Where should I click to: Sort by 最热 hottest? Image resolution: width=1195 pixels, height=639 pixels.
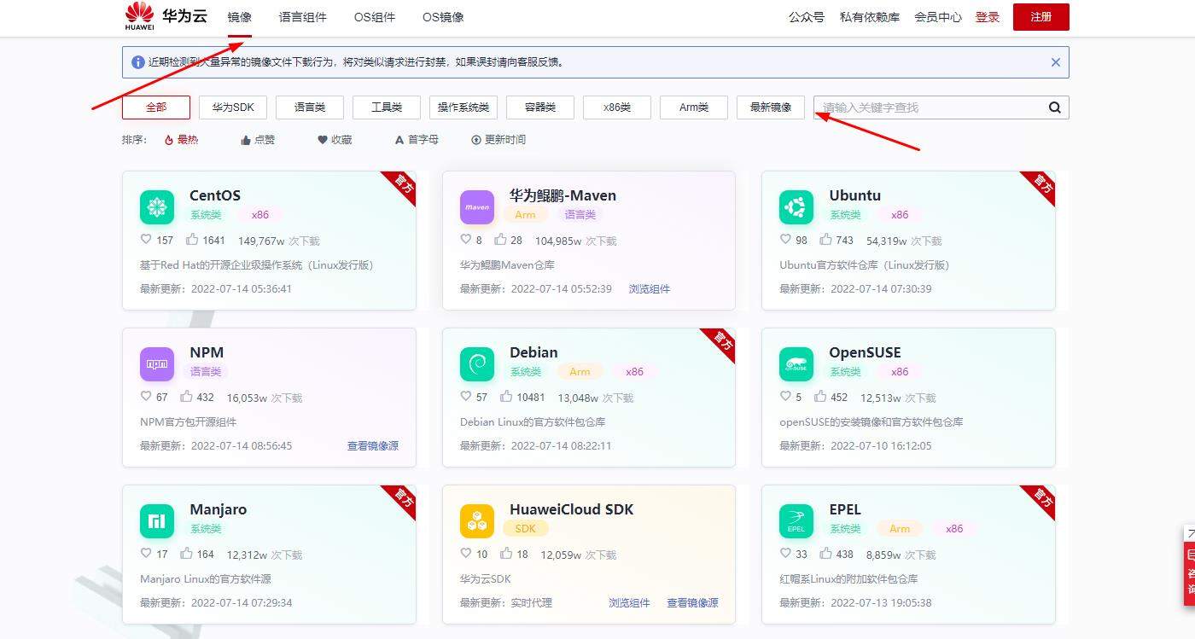181,140
